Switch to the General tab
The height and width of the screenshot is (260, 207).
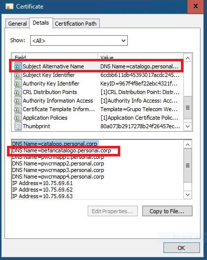click(18, 24)
